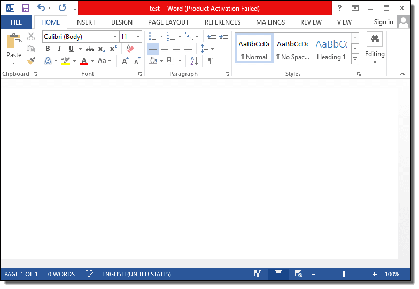Click the Multilevel List icon
Viewport: 419px width, 289px height.
(x=189, y=36)
